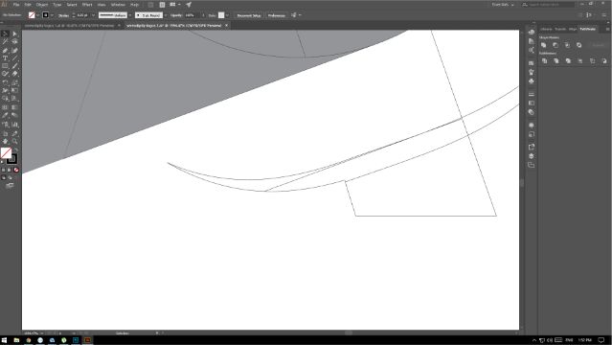Open the Window menu
The height and width of the screenshot is (345, 612).
(118, 5)
